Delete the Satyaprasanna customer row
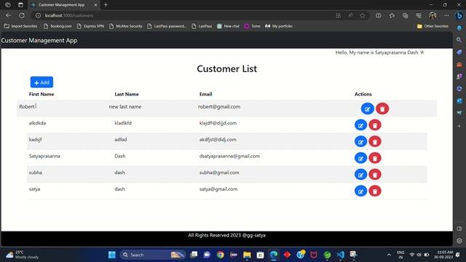466x262 pixels. coord(375,158)
